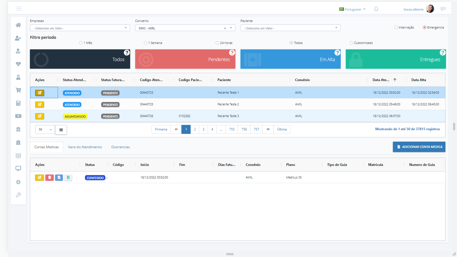Viewport: 457px width, 257px height.
Task: Open the Ocorrencias tab
Action: coord(120,147)
